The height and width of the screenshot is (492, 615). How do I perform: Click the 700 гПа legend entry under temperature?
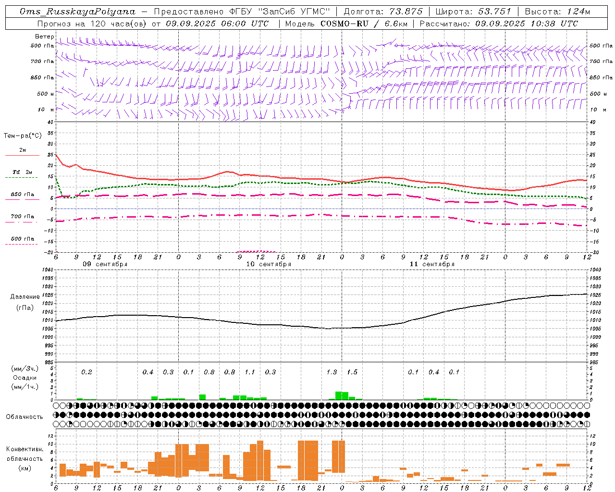[23, 216]
